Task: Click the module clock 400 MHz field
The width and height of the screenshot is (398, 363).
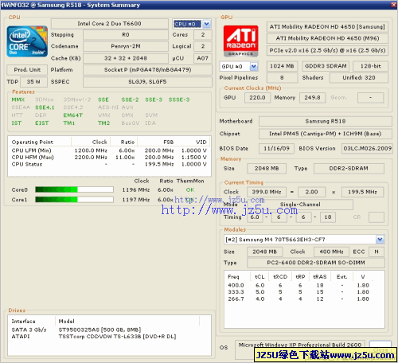Action: coord(331,252)
